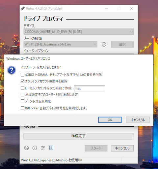Show the Rufus log icon

click(x=51, y=148)
